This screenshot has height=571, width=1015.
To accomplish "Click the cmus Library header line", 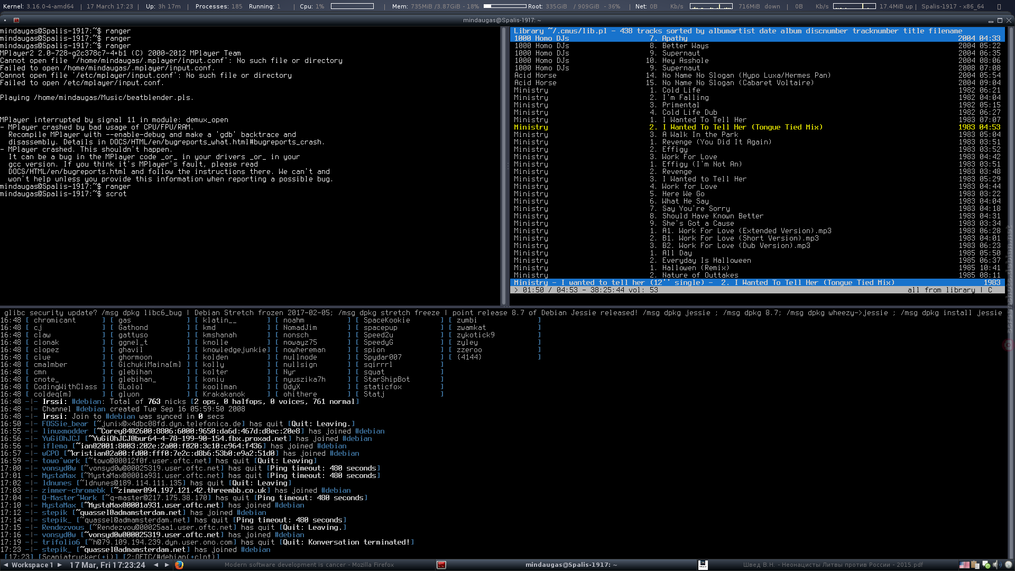I will tap(757, 31).
